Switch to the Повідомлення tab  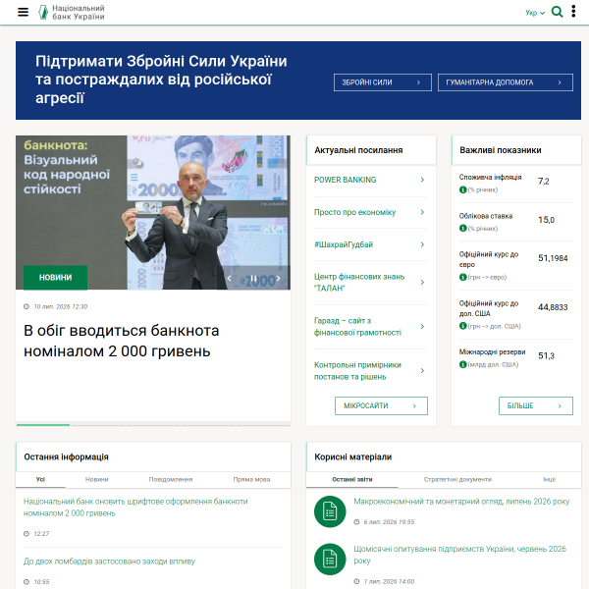[x=171, y=479]
